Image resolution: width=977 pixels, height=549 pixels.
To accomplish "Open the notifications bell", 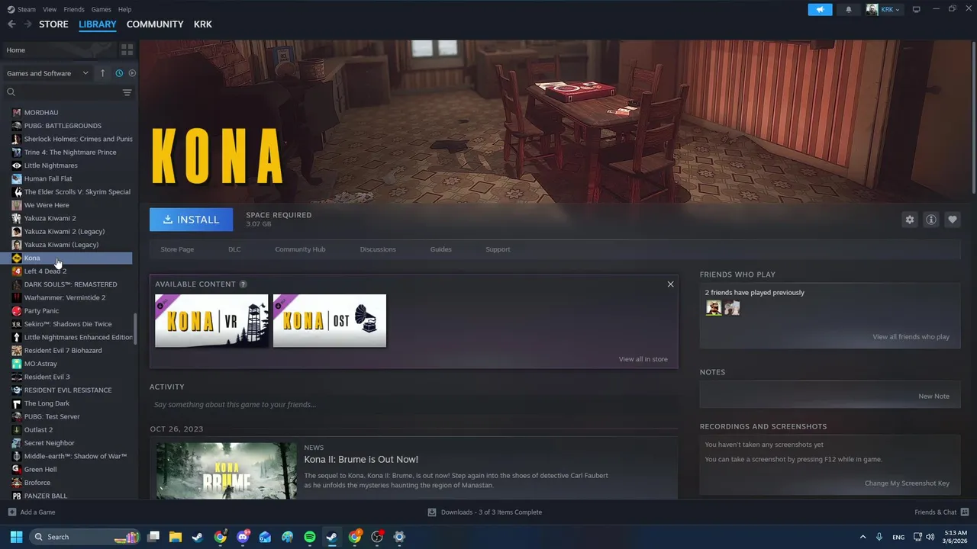I will pos(848,9).
